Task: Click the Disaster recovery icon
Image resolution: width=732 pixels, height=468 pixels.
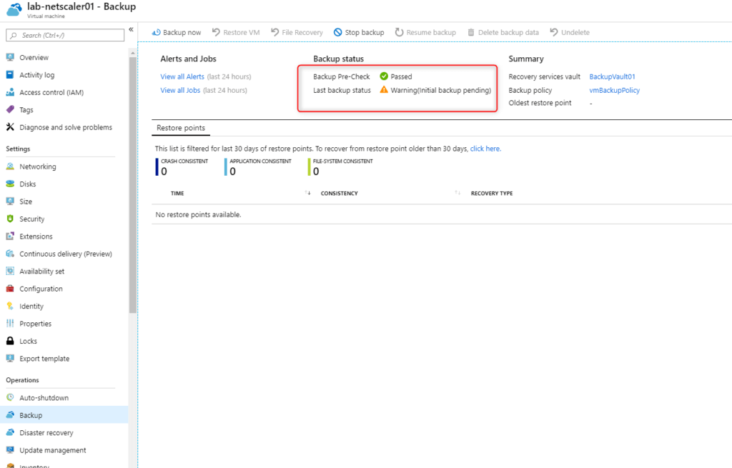Action: point(10,432)
